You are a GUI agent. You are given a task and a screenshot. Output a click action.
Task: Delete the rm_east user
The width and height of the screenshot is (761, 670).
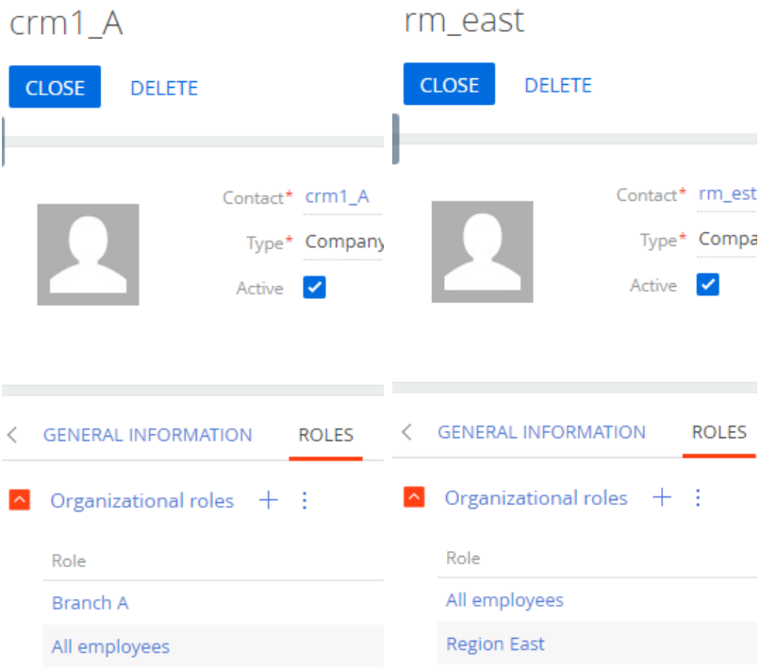coord(558,85)
